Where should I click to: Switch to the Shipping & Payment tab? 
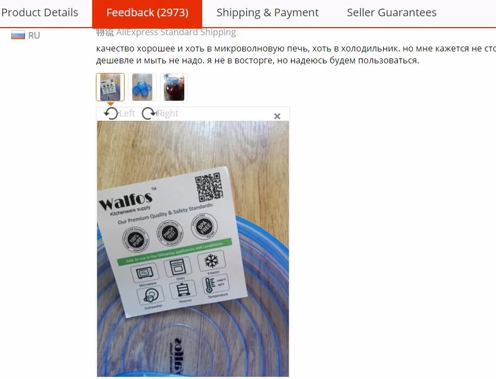click(x=267, y=12)
